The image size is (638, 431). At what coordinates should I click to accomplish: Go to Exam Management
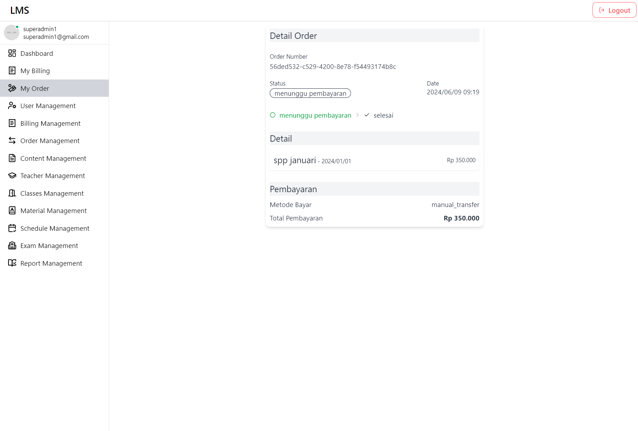coord(54,246)
